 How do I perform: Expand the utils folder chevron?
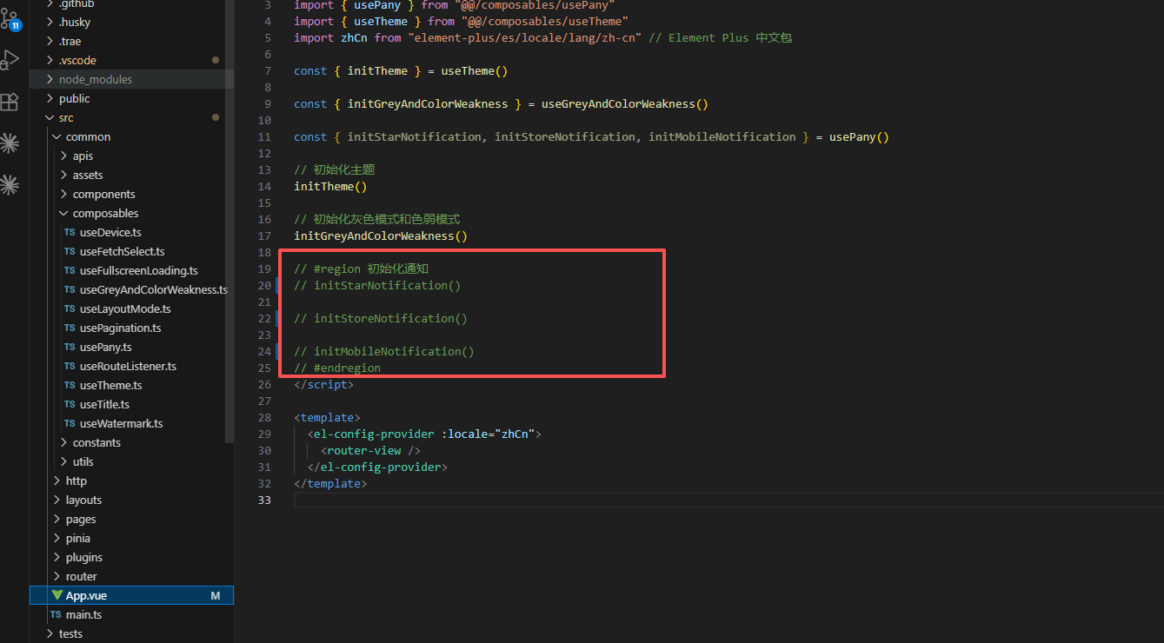63,461
